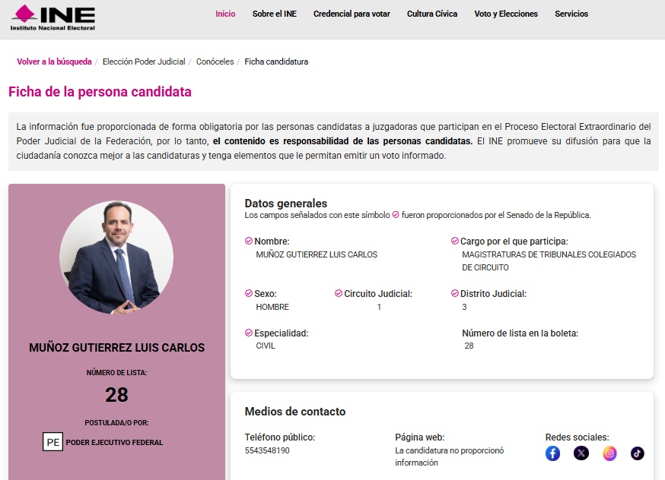Click the candidate's circular profile photo
The height and width of the screenshot is (480, 665).
coord(116,257)
